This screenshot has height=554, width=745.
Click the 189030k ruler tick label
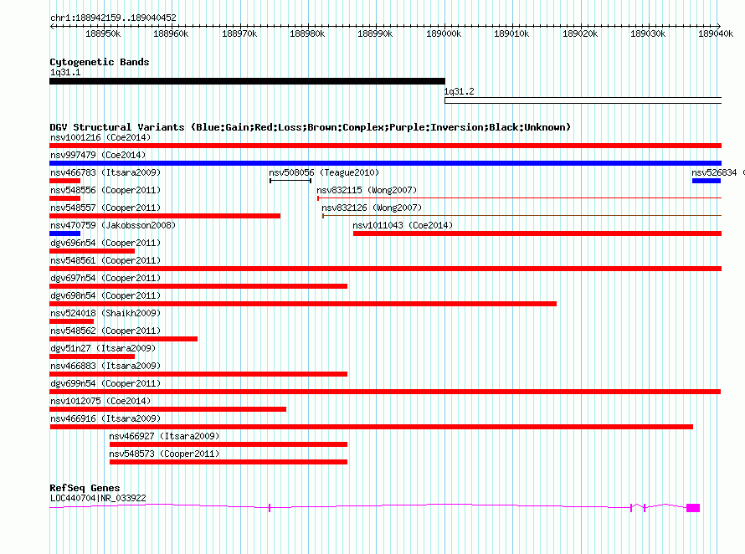[x=648, y=33]
